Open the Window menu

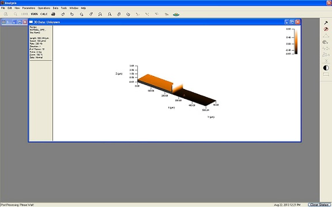coord(74,8)
